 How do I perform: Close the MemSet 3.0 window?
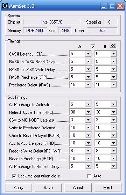[120, 6]
